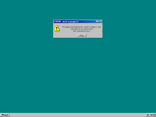
Task: Click the 'ERROR : work in progress' title text
Action: click(66, 22)
